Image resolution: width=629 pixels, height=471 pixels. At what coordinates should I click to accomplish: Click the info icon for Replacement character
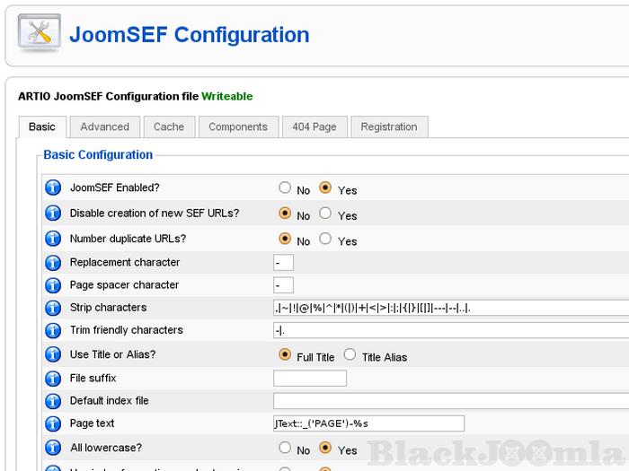click(53, 263)
